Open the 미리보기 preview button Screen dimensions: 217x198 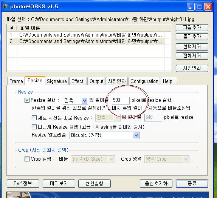click(x=59, y=184)
